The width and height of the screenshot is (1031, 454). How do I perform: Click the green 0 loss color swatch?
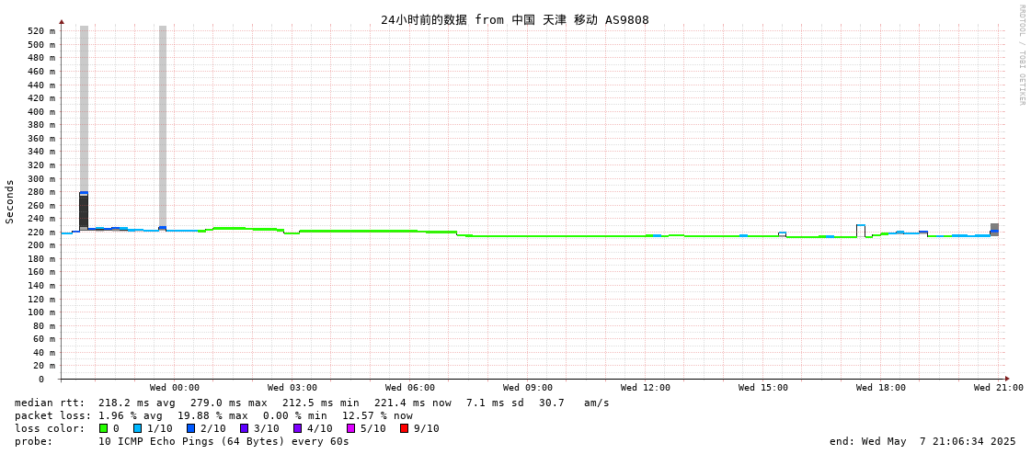pyautogui.click(x=103, y=428)
